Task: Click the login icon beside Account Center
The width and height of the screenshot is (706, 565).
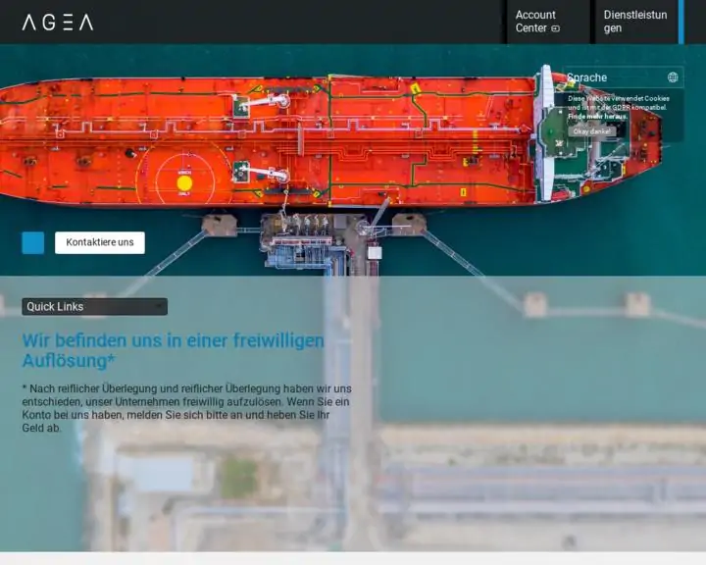Action: (x=556, y=28)
